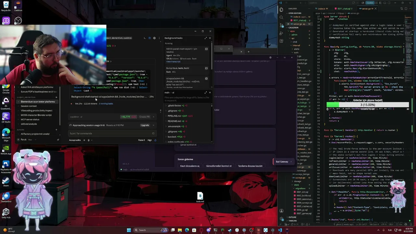Screen dimensions: 416x234
Task: Open File Explorer from the taskbar
Action: [180, 230]
